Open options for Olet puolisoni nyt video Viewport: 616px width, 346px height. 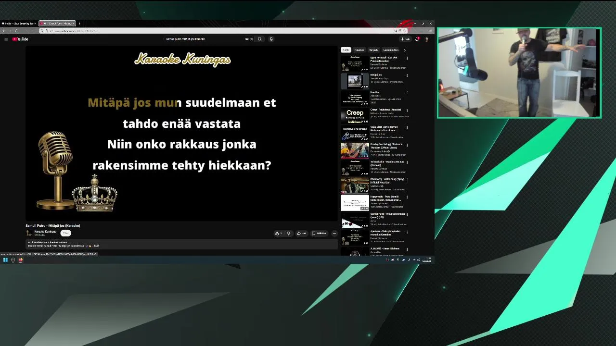click(407, 214)
